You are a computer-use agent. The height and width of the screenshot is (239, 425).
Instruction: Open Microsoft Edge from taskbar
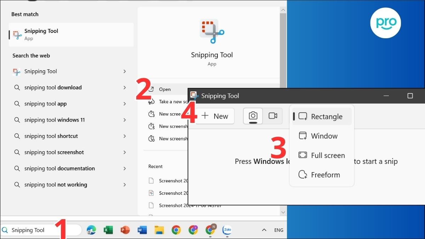91,230
